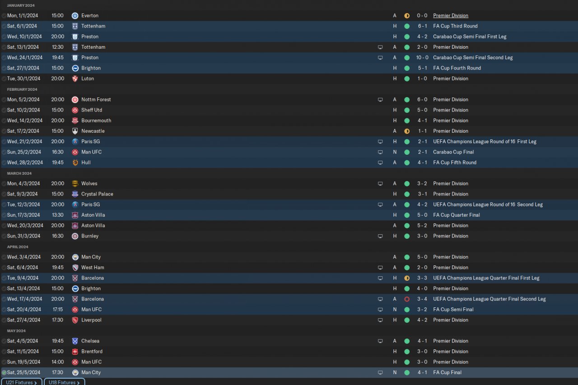The image size is (578, 385).
Task: Expand the U21 Fixtures chevron button
Action: pos(21,382)
